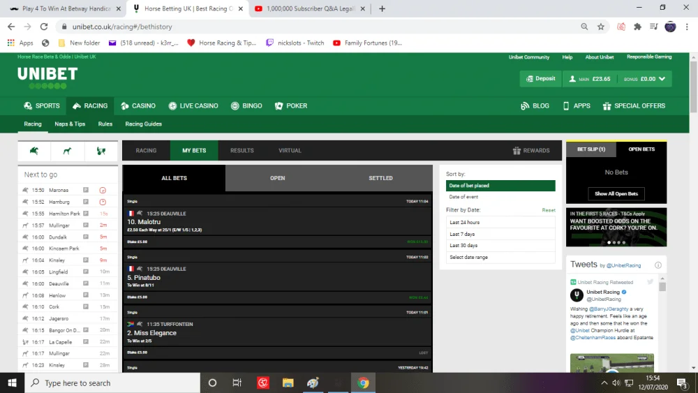Image resolution: width=698 pixels, height=393 pixels.
Task: Bookmark this page with the star icon
Action: click(601, 27)
